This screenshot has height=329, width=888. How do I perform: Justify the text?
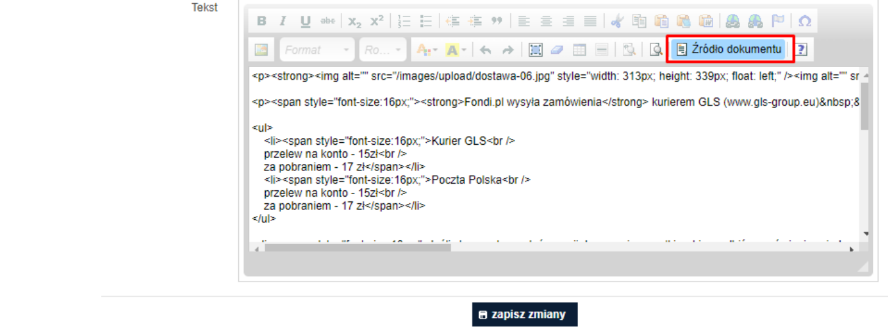pyautogui.click(x=590, y=21)
